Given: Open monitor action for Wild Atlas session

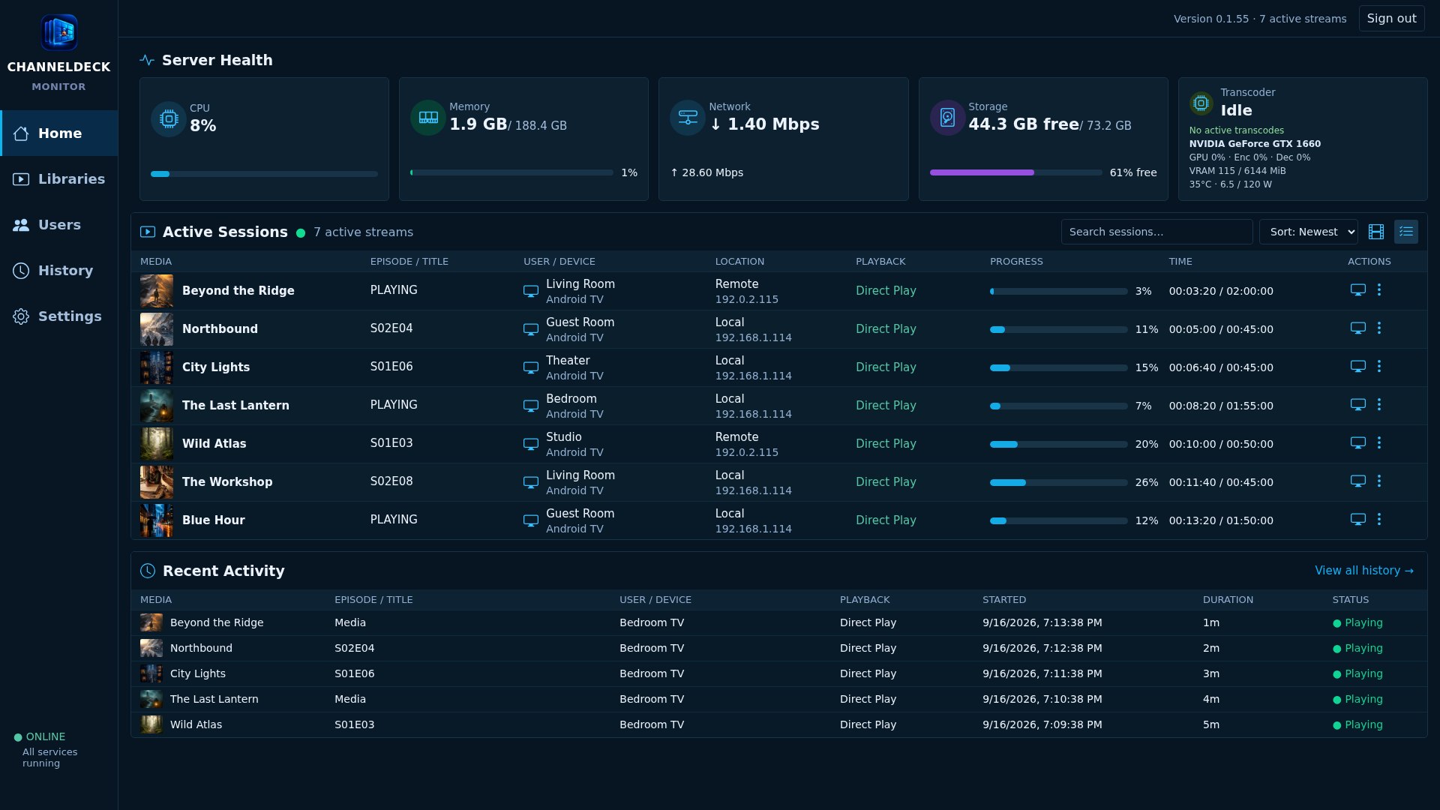Looking at the screenshot, I should coord(1358,443).
